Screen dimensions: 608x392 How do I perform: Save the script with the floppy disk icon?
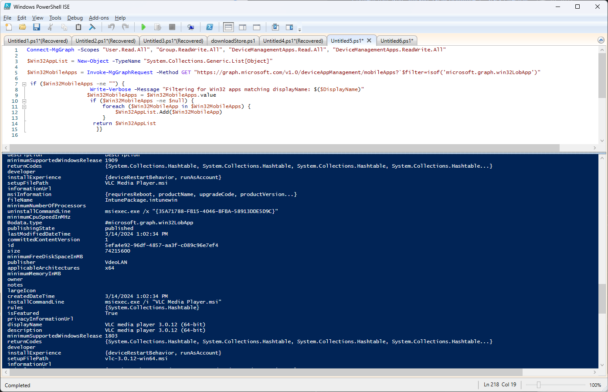[37, 27]
